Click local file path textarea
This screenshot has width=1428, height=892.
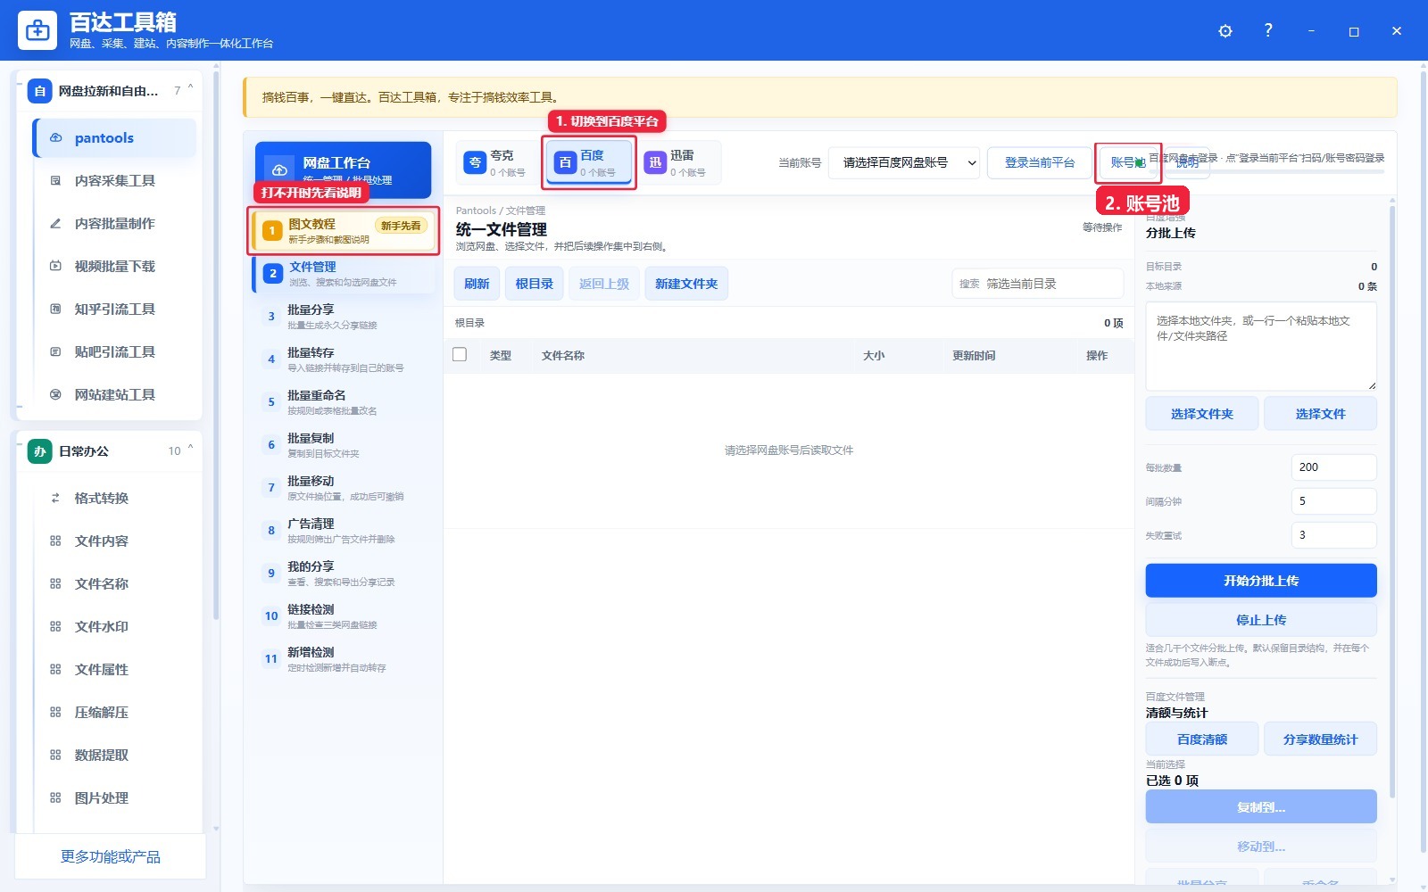click(1261, 346)
